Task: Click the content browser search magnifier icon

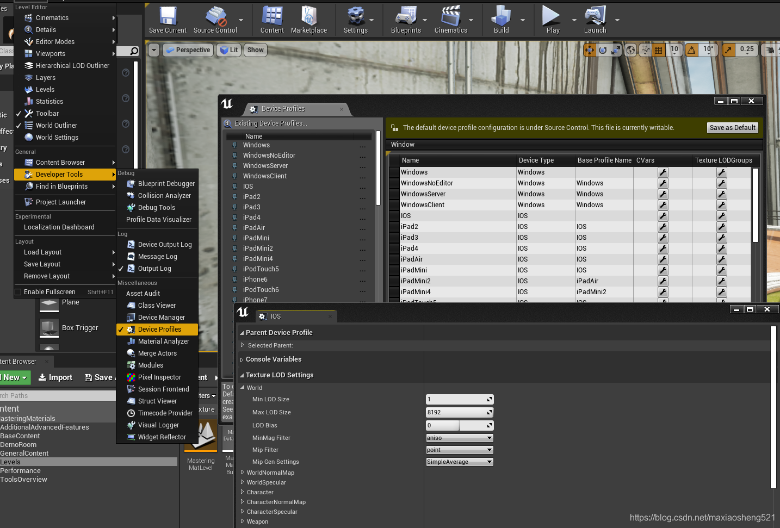Action: pos(134,51)
